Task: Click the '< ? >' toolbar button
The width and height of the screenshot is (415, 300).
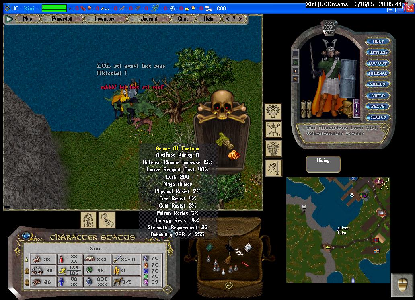Action: (x=234, y=19)
